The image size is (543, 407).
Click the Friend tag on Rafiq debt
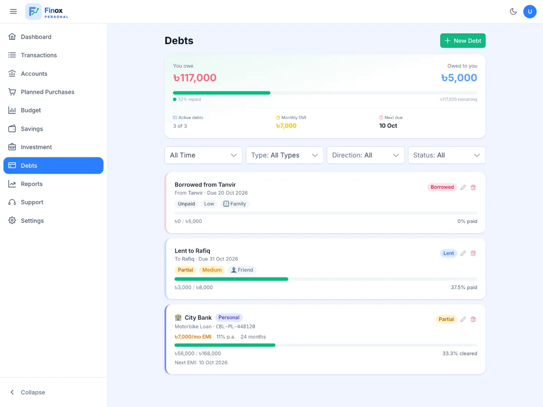coord(242,270)
